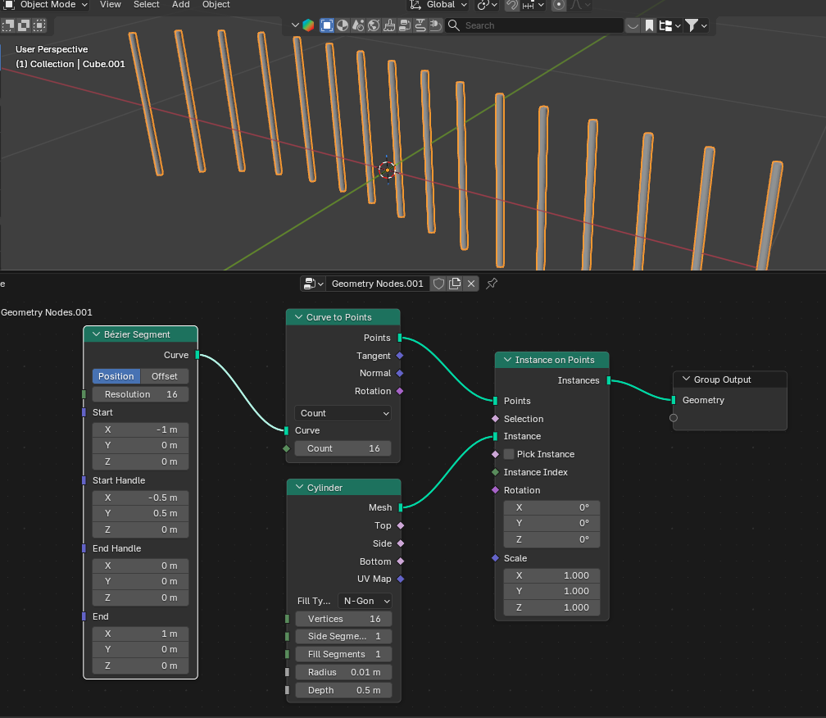Open the Object menu
The height and width of the screenshot is (718, 826).
pos(216,5)
